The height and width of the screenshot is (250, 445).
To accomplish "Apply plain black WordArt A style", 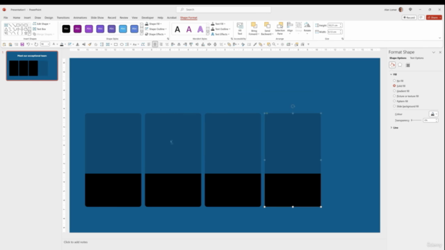I will pos(177,29).
